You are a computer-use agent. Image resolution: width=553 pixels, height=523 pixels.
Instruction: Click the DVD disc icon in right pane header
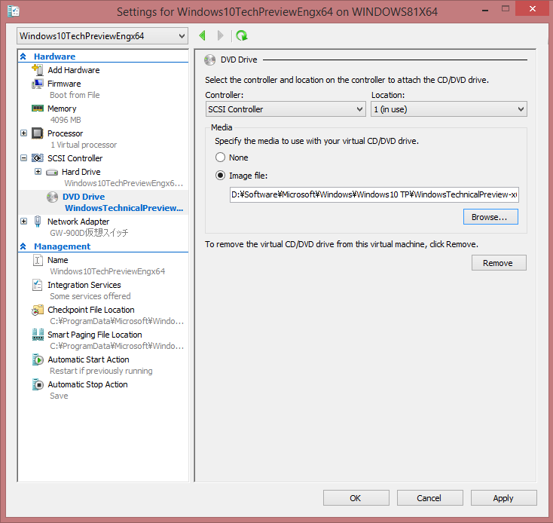210,60
